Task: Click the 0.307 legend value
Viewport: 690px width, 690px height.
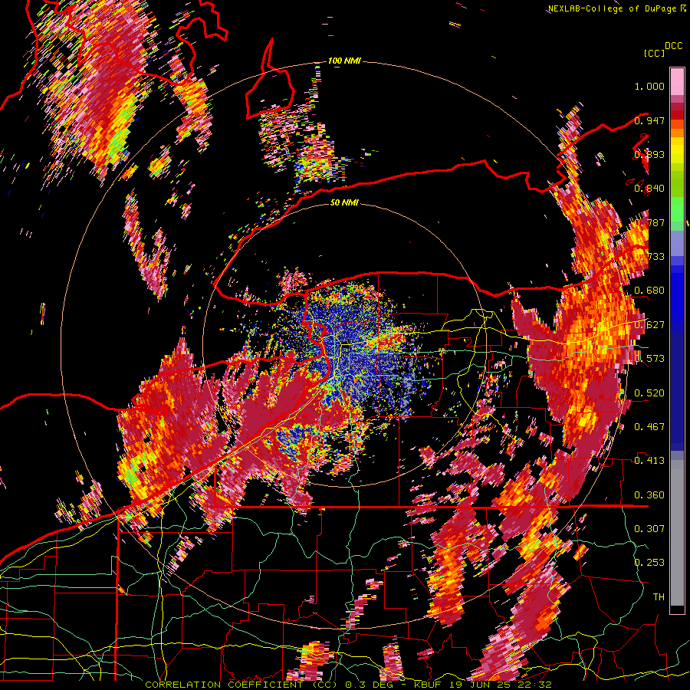Action: click(x=649, y=529)
